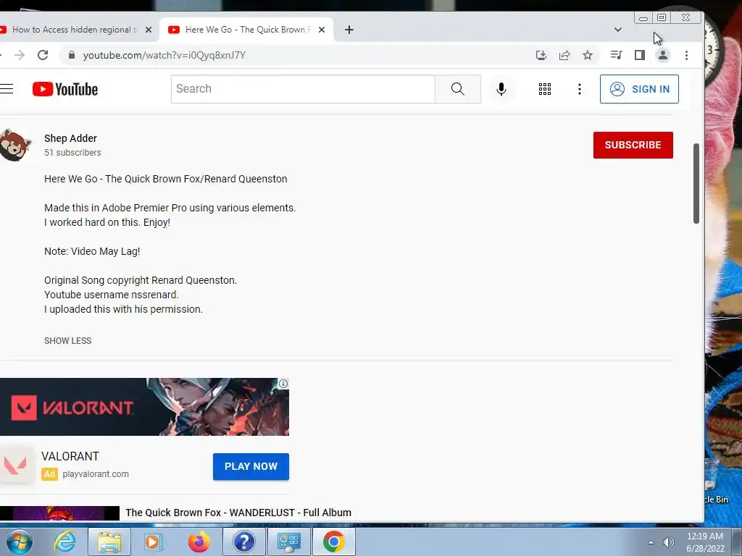Open Windows Media Player from taskbar

[153, 542]
